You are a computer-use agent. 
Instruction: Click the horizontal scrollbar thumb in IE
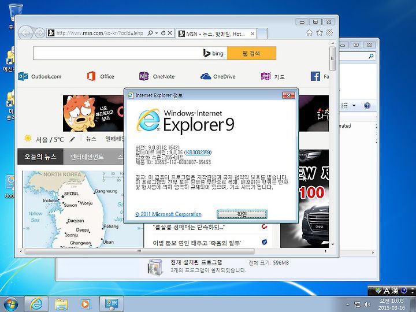coord(140,251)
